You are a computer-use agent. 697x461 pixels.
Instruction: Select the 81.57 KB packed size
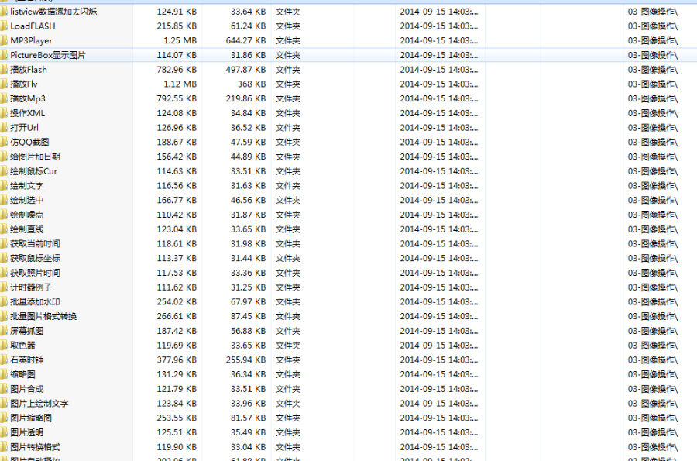(x=248, y=418)
